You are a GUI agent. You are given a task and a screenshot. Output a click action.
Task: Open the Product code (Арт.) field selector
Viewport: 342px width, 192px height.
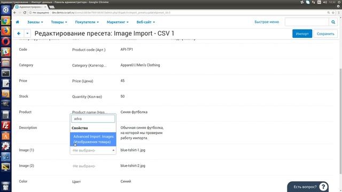coord(89,50)
